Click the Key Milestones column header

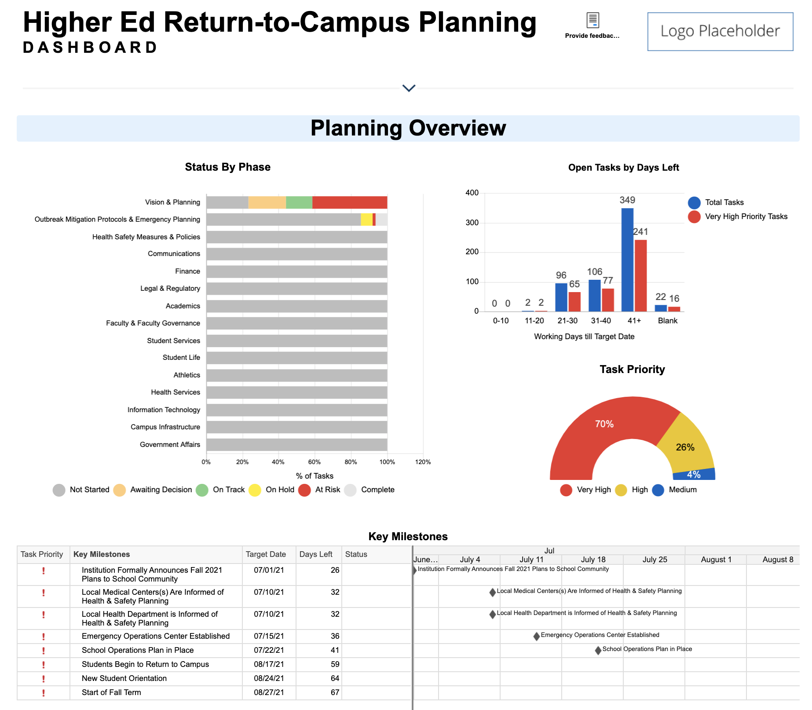[x=102, y=554]
